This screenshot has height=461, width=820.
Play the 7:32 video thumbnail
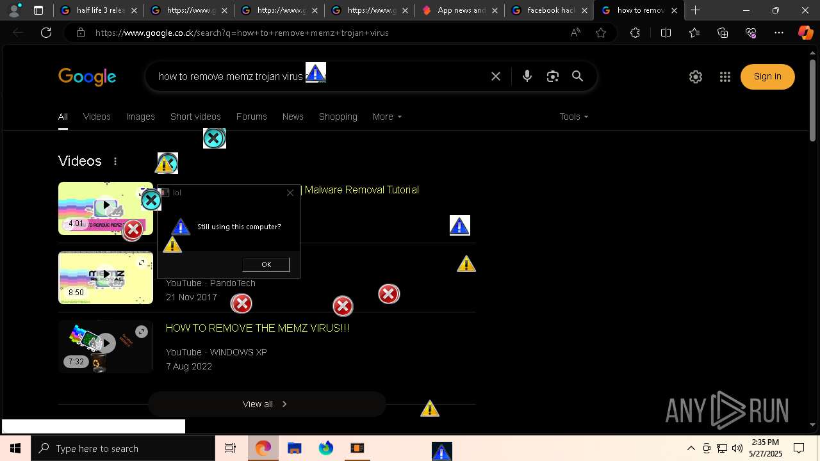pyautogui.click(x=106, y=346)
